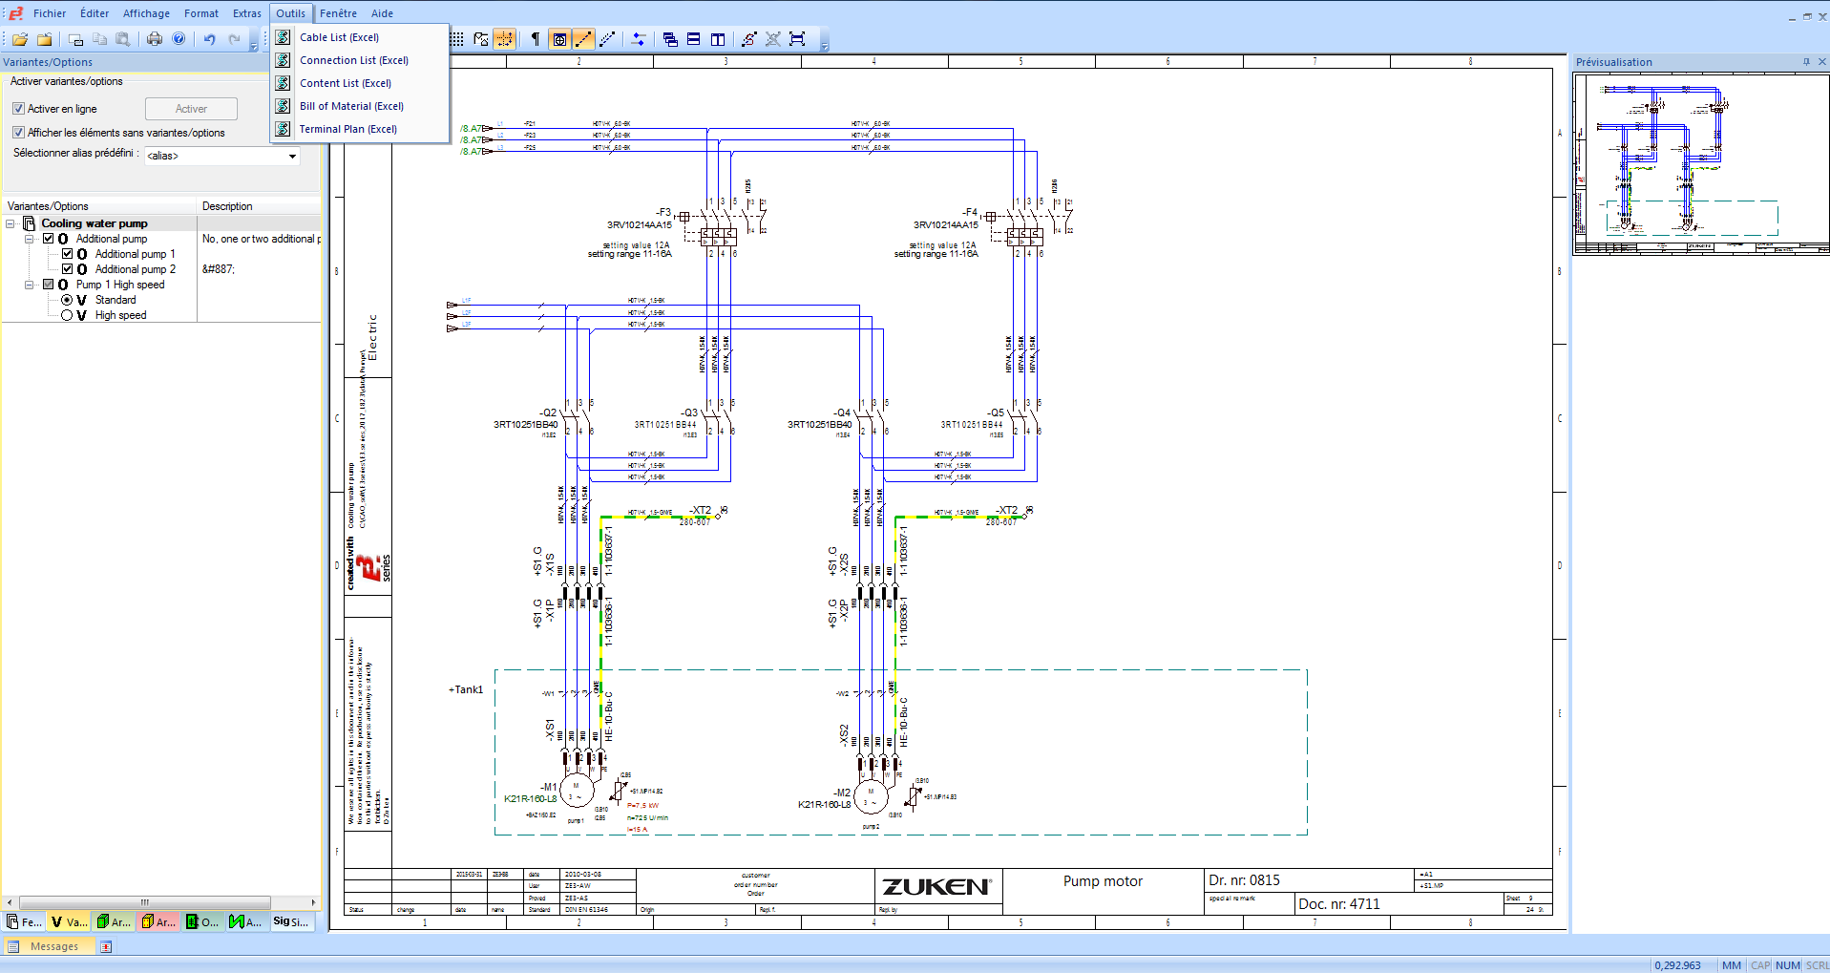Uncheck the Additional pump 1 checkbox
Viewport: 1830px width, 973px height.
[68, 254]
